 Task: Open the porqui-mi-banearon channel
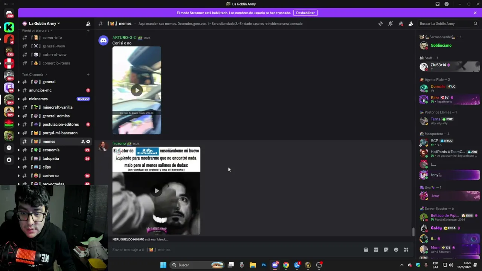click(x=56, y=133)
